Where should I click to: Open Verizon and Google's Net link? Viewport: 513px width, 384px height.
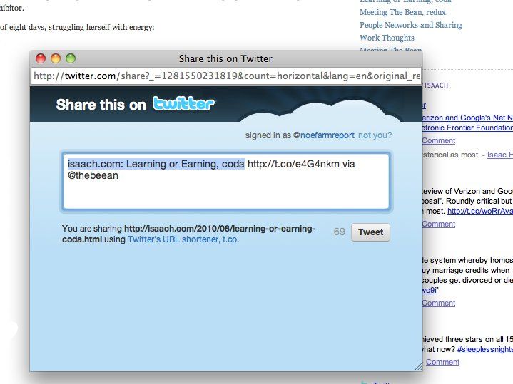click(x=467, y=118)
